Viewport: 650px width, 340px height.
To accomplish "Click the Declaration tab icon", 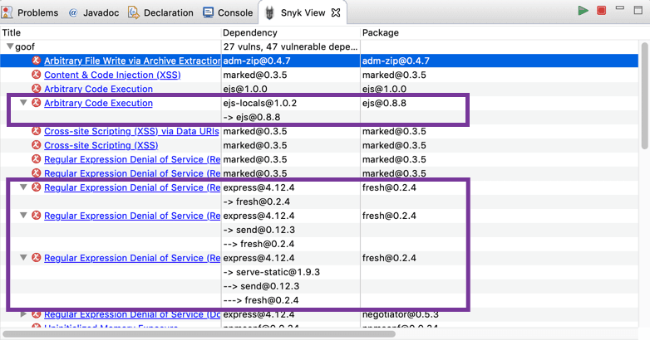I will [134, 12].
